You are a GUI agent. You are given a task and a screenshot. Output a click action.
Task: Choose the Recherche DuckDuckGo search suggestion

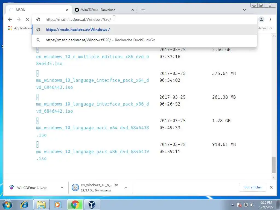tap(144, 40)
